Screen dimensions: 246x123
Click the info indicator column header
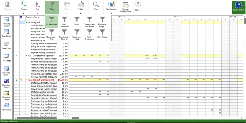[x=21, y=17]
